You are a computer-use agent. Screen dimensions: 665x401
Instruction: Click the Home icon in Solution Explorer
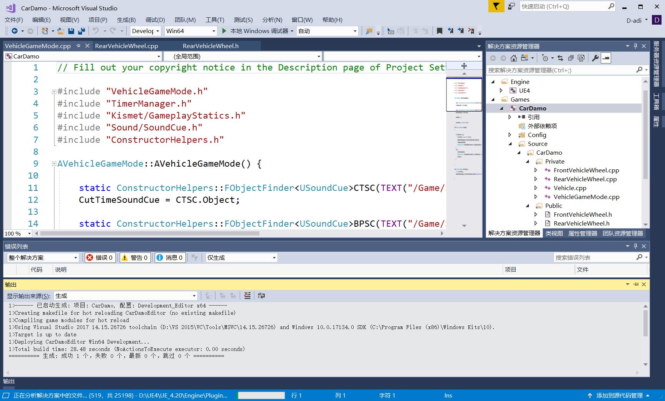513,58
